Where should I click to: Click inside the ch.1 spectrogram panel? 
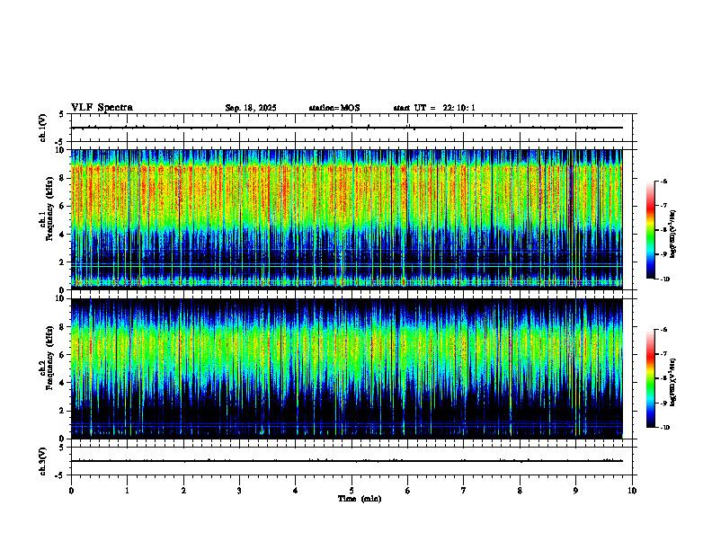pos(346,219)
